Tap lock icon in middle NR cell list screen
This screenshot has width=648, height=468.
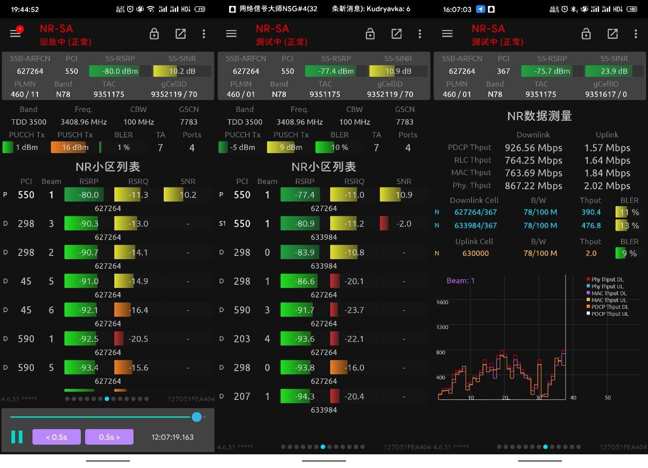[370, 34]
